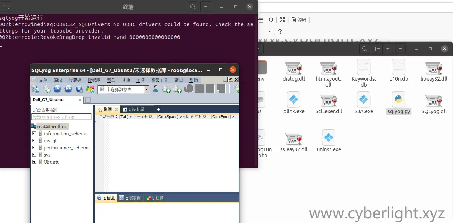The width and height of the screenshot is (453, 223).
Task: Open the terminal hamburger menu
Action: 205,7
